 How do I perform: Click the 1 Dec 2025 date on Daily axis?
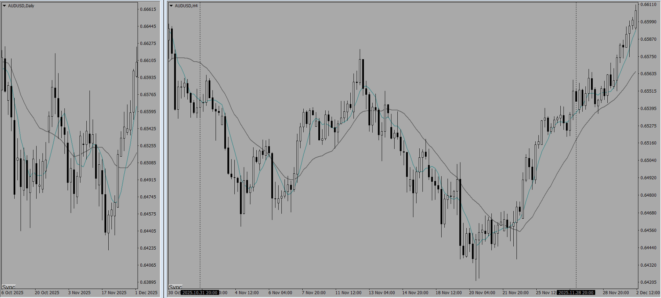tap(146, 292)
